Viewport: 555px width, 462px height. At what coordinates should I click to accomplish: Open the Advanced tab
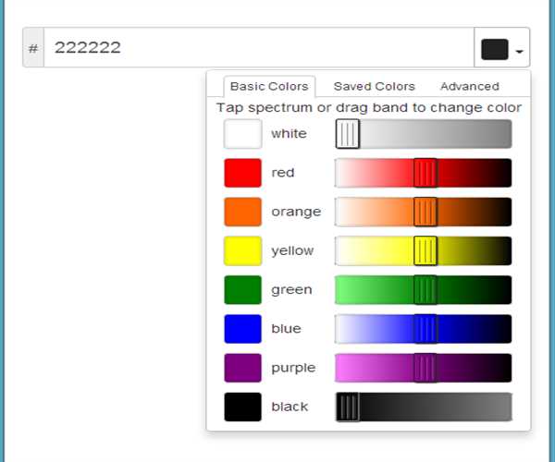469,86
